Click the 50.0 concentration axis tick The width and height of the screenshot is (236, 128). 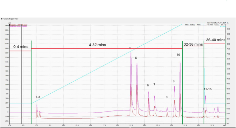pos(228,74)
